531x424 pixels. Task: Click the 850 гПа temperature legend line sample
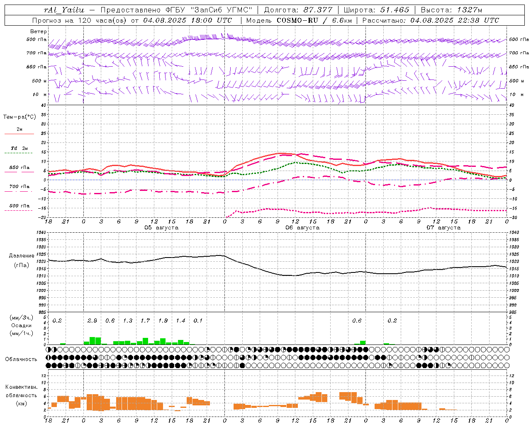click(19, 172)
